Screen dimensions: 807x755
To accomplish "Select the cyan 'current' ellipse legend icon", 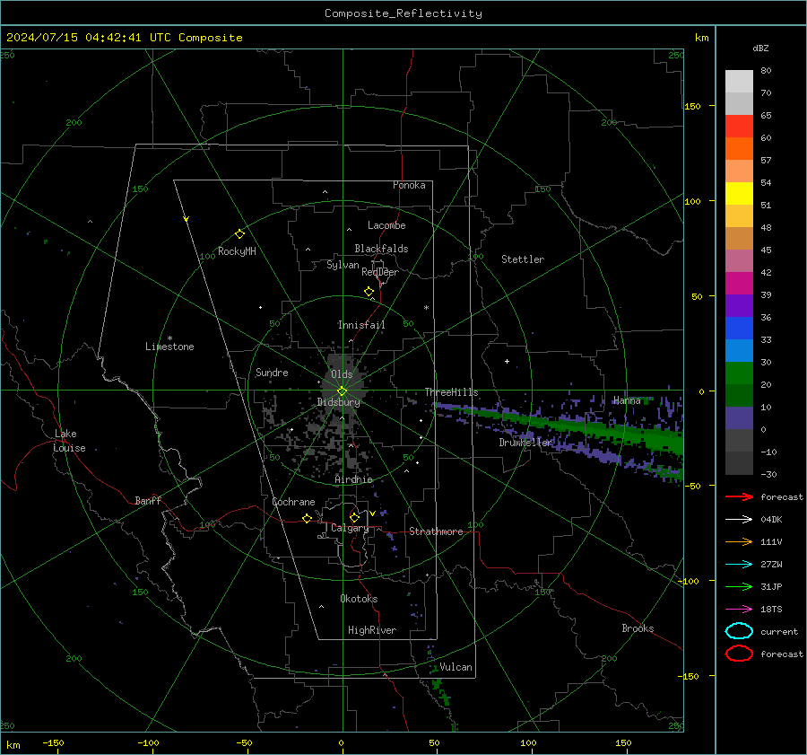I will click(x=739, y=631).
